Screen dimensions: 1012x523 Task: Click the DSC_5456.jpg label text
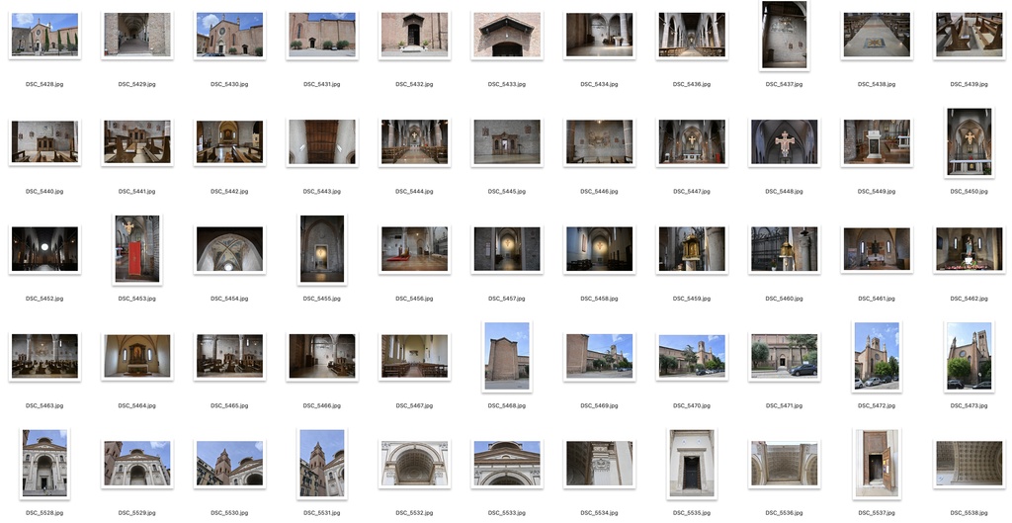414,299
